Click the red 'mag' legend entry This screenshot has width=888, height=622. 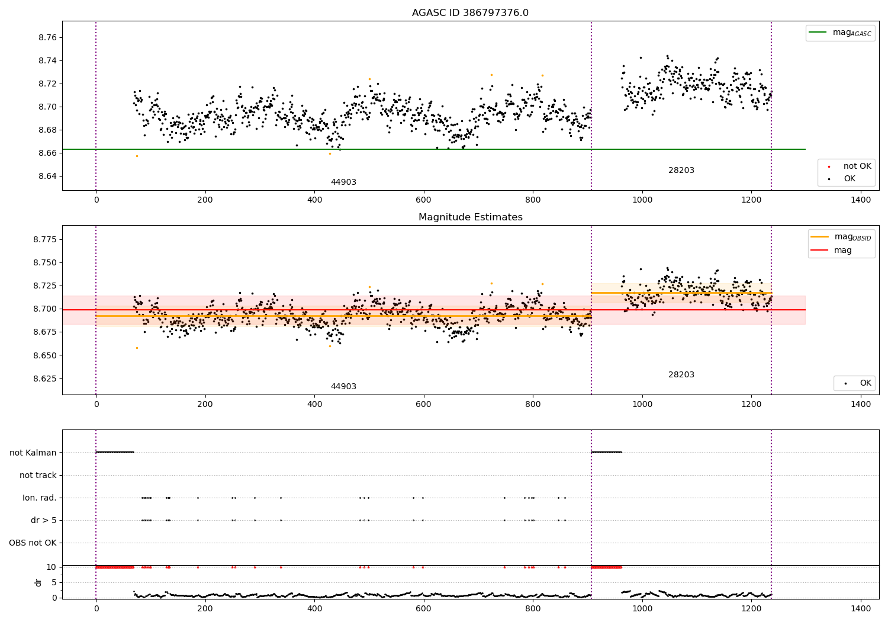(831, 251)
